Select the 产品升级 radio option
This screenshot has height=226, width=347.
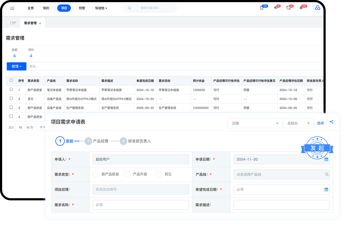click(x=128, y=174)
